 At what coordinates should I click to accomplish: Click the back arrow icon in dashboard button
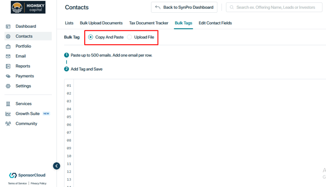click(158, 7)
